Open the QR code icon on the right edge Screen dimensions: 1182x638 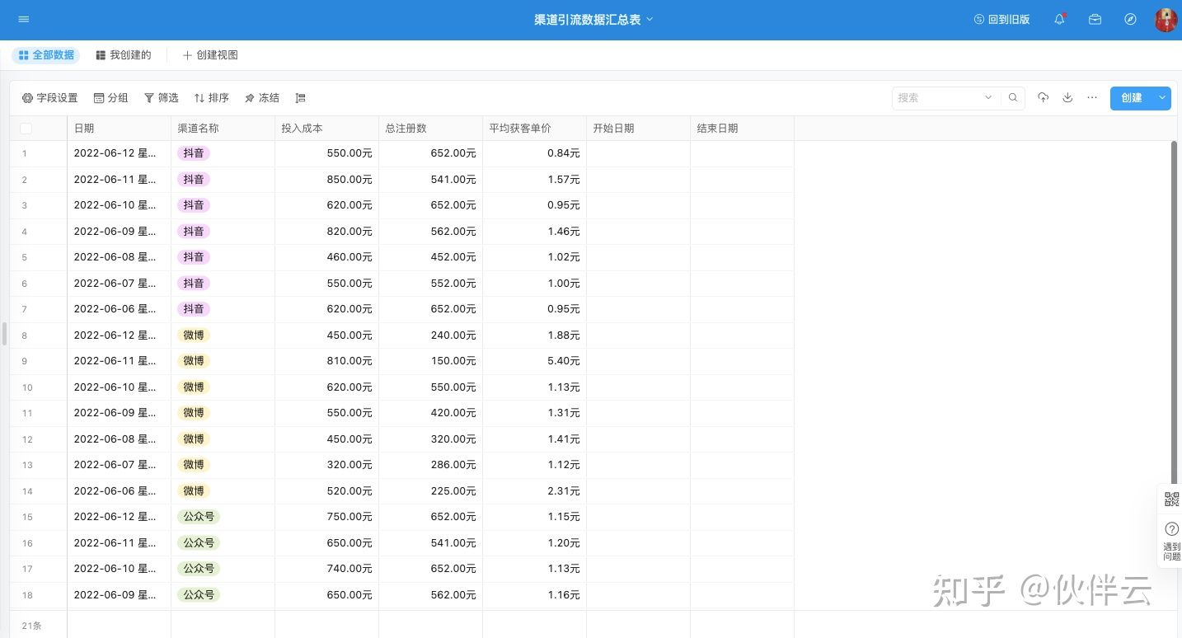tap(1172, 499)
